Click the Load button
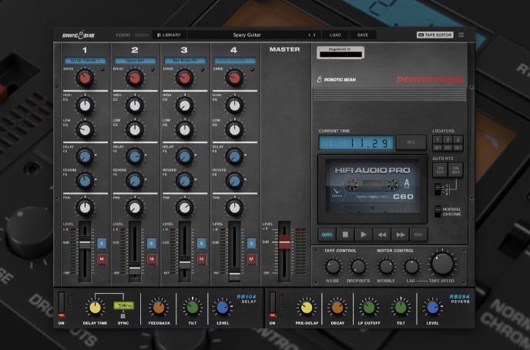The height and width of the screenshot is (350, 530). point(336,35)
